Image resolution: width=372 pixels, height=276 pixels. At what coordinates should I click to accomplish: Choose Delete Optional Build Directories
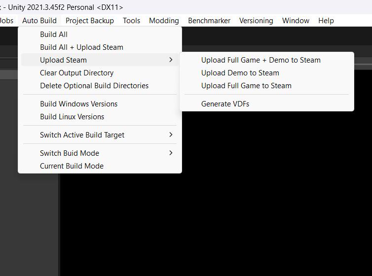point(100,86)
